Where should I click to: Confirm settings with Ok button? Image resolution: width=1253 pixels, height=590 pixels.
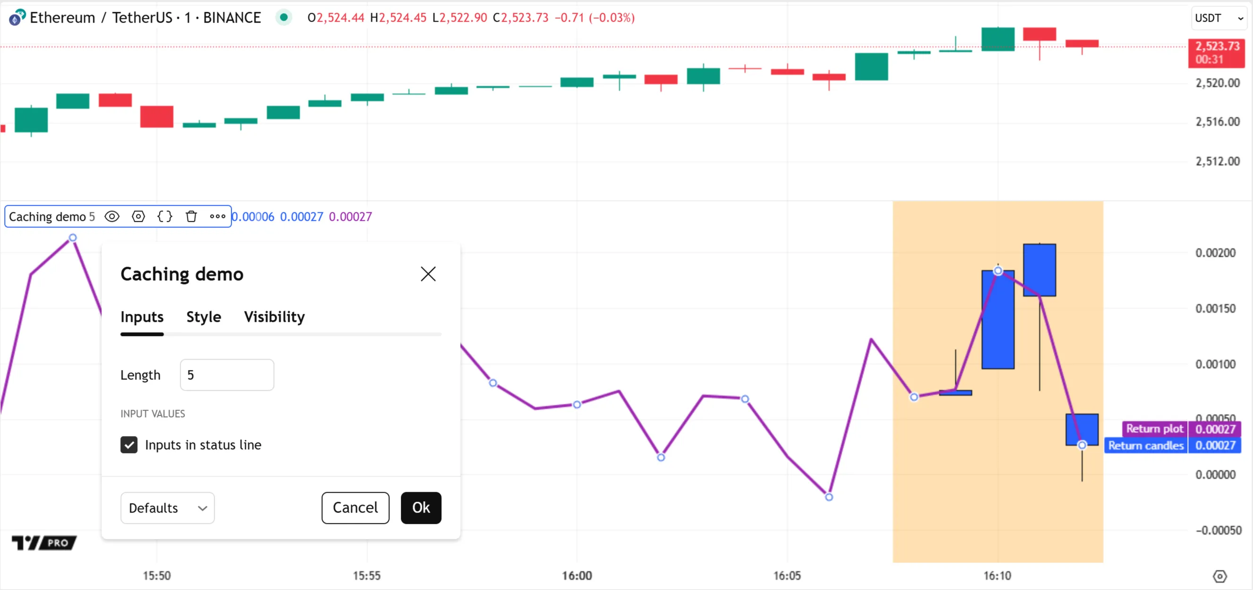point(421,508)
